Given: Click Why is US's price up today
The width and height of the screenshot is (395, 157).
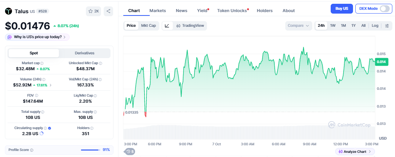Looking at the screenshot, I should pyautogui.click(x=38, y=37).
